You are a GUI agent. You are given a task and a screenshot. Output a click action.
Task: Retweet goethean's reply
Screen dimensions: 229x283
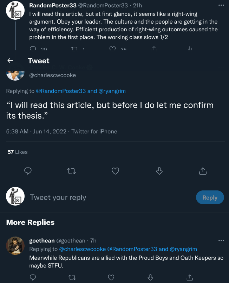[72, 277]
